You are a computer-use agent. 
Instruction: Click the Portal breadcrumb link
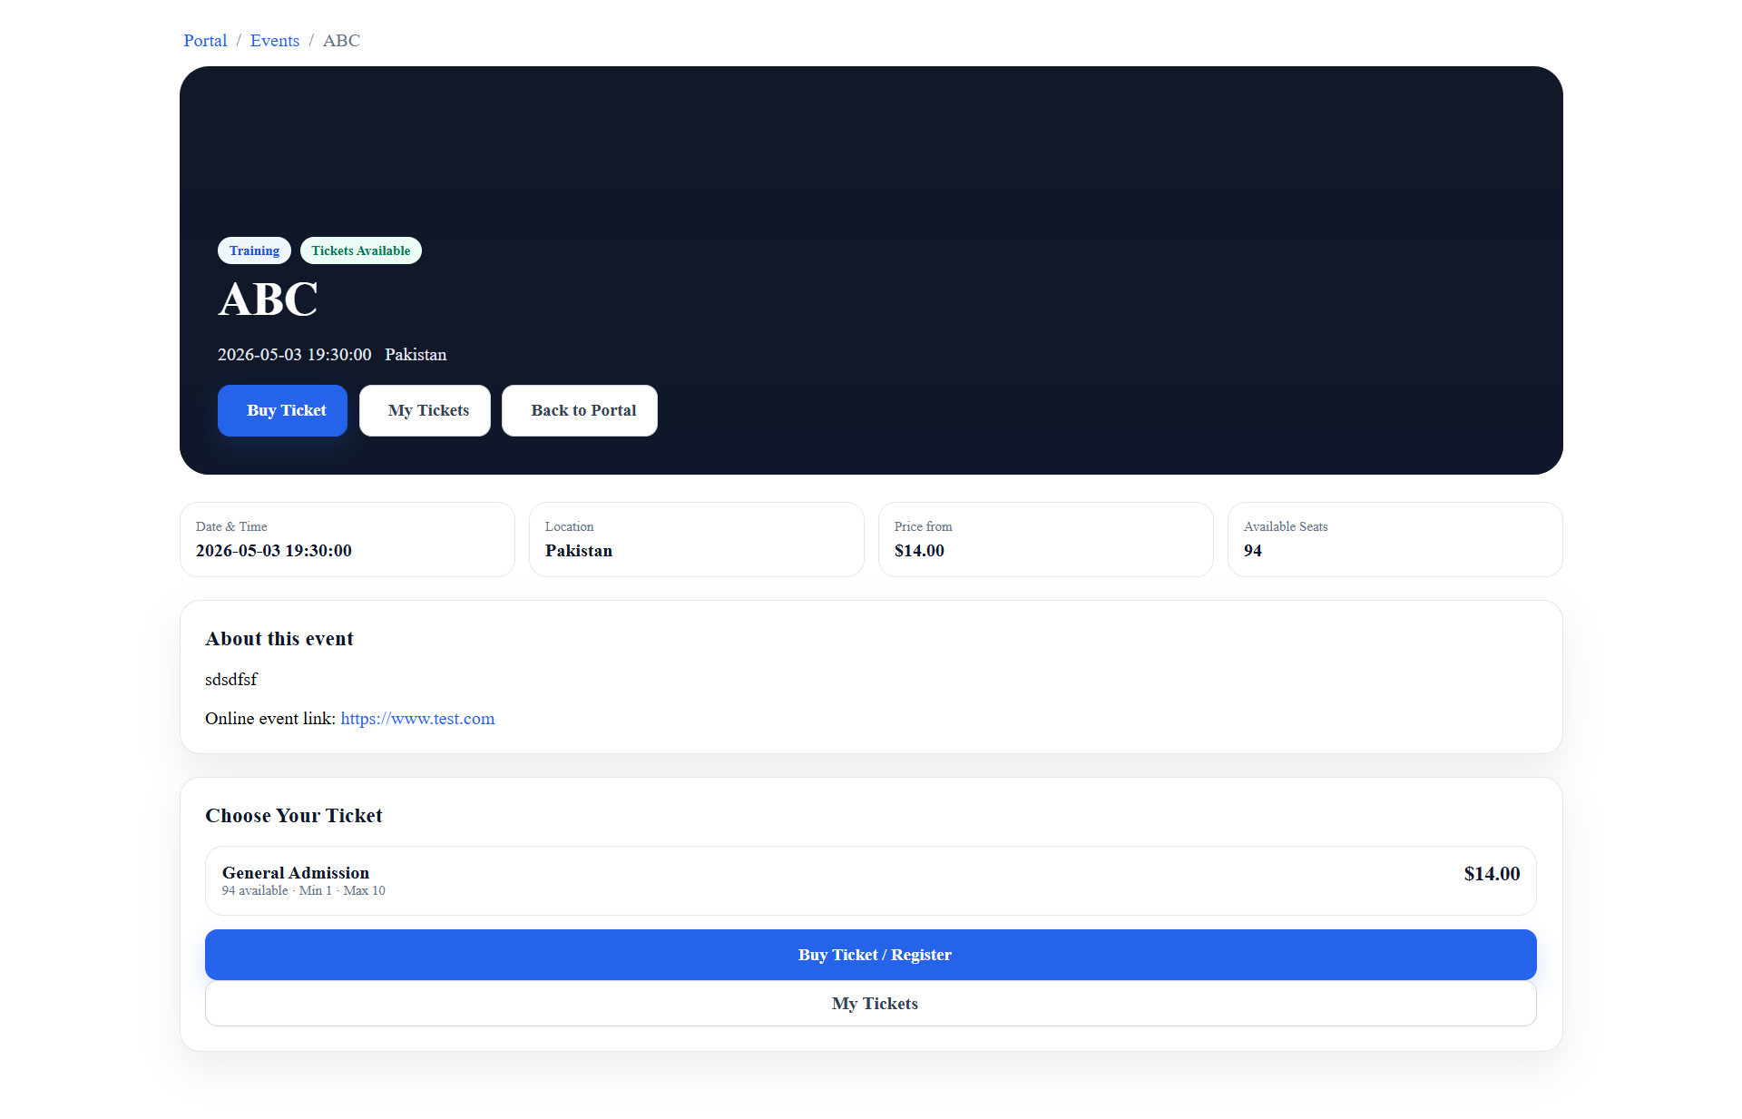pyautogui.click(x=205, y=41)
